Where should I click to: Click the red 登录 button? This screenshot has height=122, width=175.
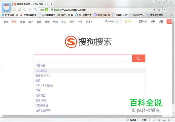coord(169,21)
